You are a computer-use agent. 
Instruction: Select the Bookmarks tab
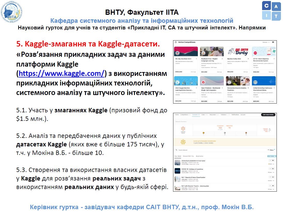(199, 156)
